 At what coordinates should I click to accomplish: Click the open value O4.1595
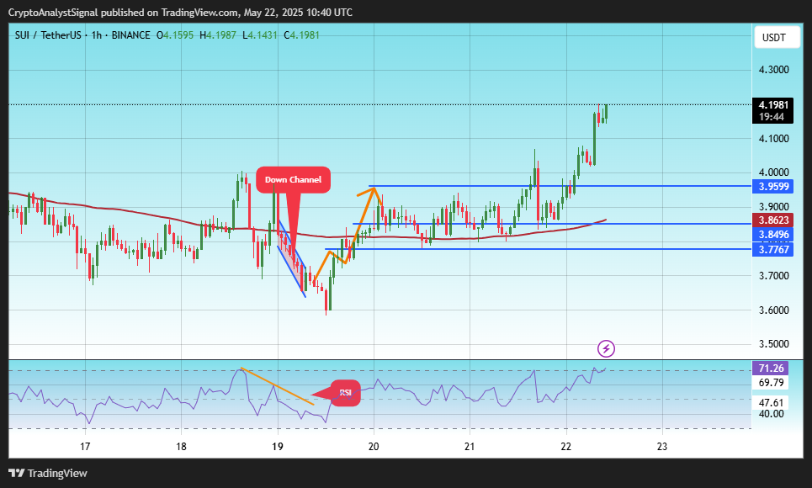(x=175, y=35)
